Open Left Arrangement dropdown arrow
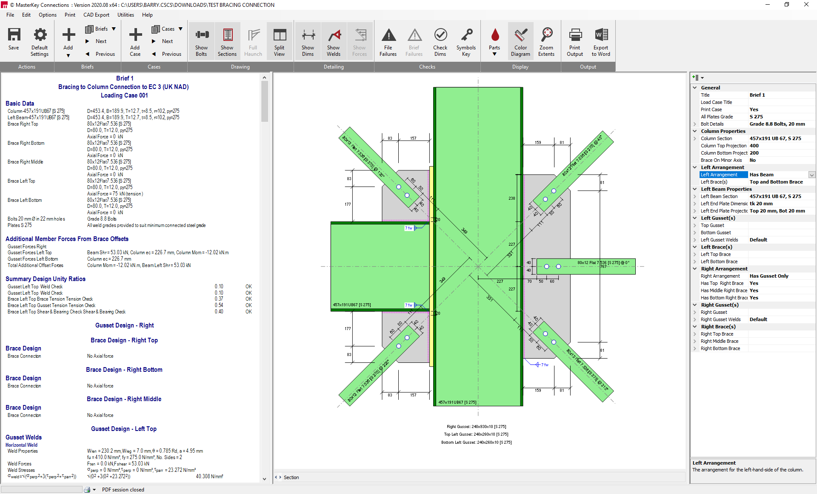This screenshot has height=494, width=817. 812,175
